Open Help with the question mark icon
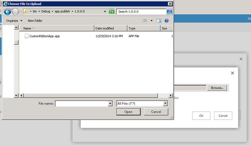This screenshot has height=146, width=251. point(166,20)
